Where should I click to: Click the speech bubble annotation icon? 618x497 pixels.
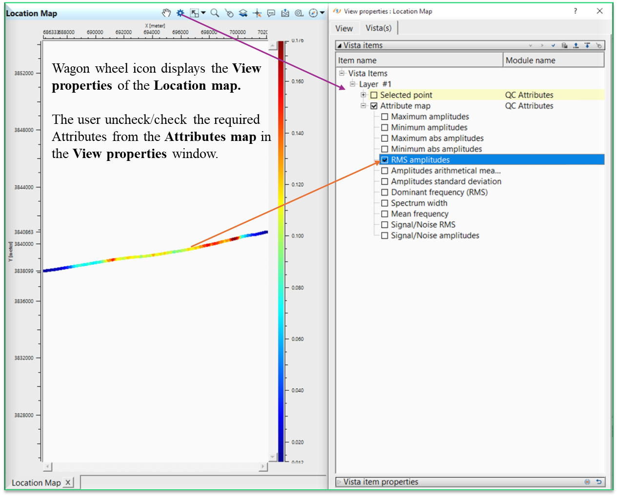(x=271, y=13)
